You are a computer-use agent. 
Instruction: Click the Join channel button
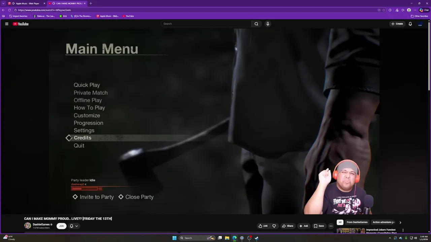pyautogui.click(x=61, y=226)
